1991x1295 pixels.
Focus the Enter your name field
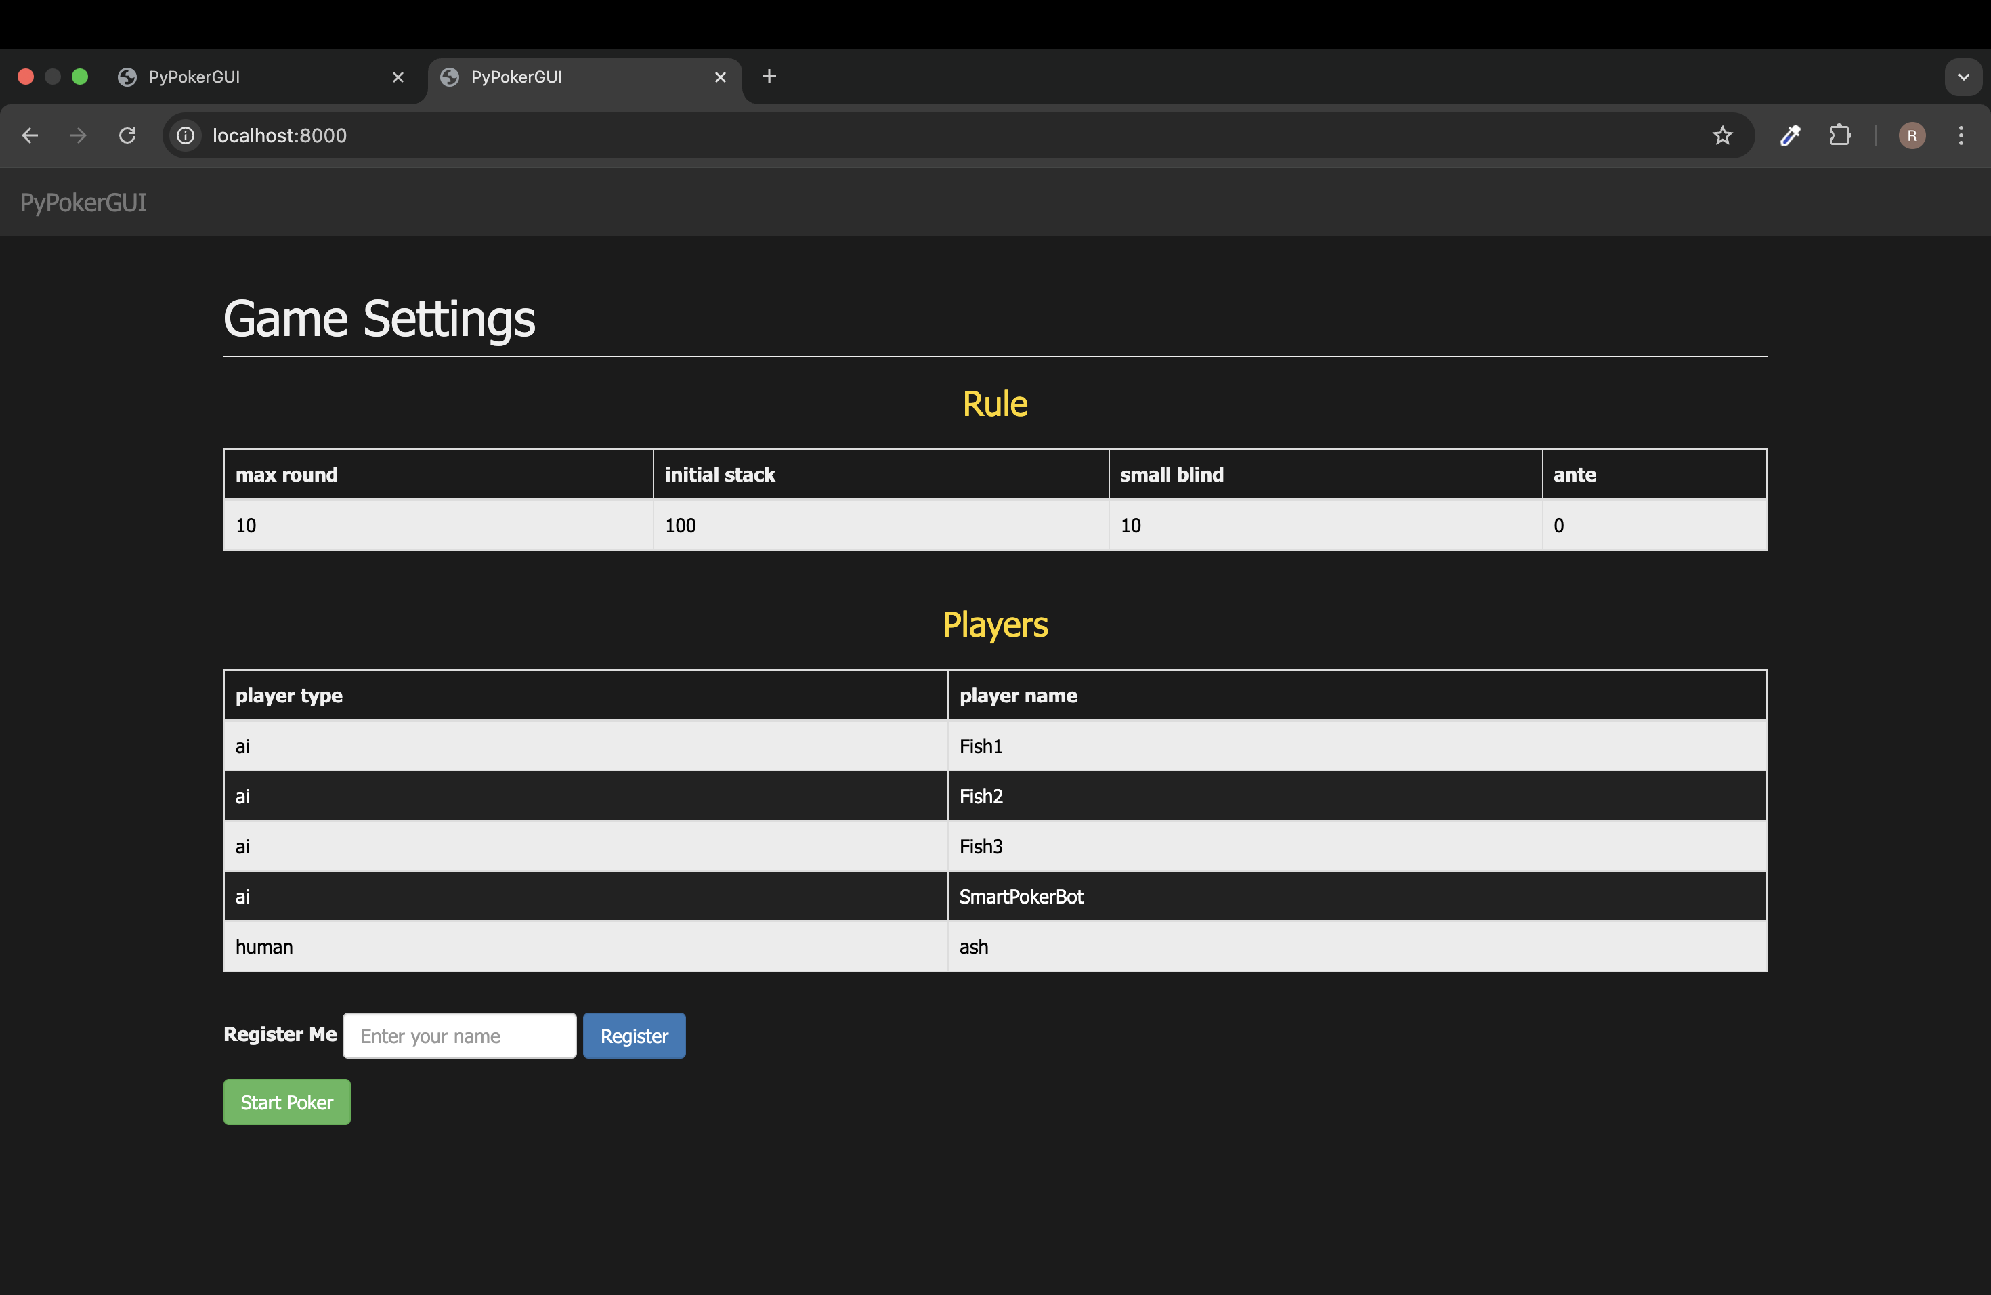click(459, 1036)
